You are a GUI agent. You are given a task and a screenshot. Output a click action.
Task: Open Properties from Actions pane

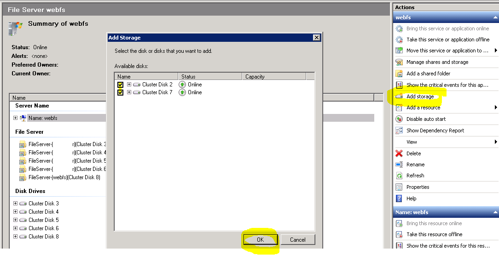click(x=418, y=187)
